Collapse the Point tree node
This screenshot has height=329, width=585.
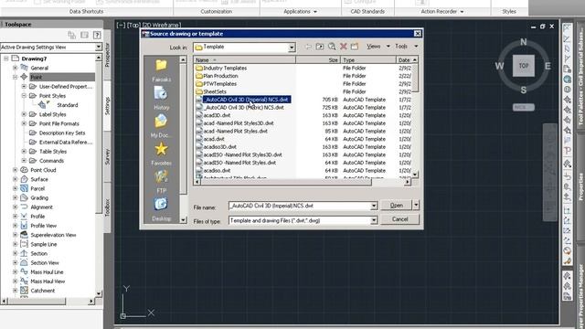click(16, 77)
